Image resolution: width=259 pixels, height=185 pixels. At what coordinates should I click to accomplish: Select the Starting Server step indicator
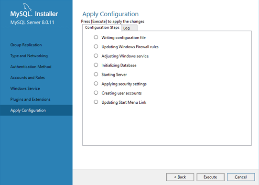96,74
